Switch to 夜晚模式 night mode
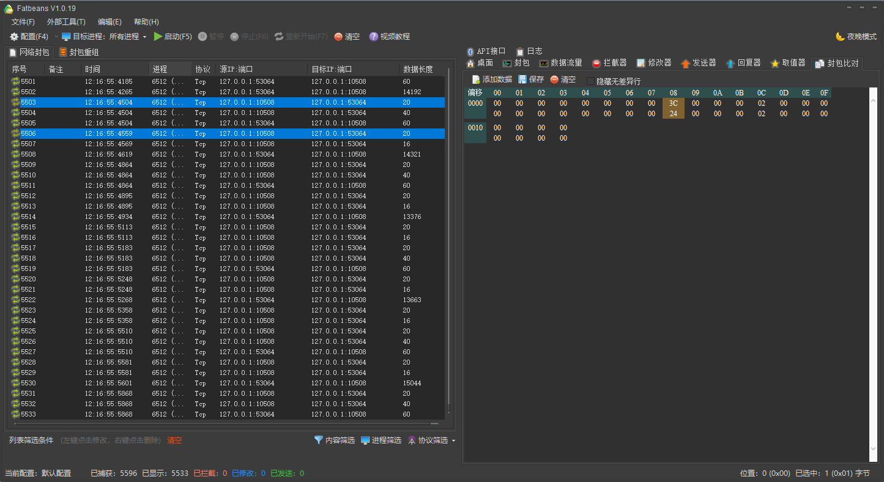 (x=856, y=37)
